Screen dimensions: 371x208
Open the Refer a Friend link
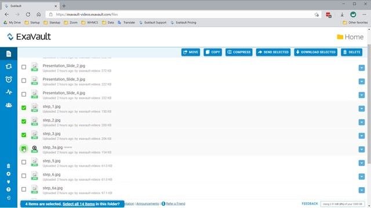(176, 203)
